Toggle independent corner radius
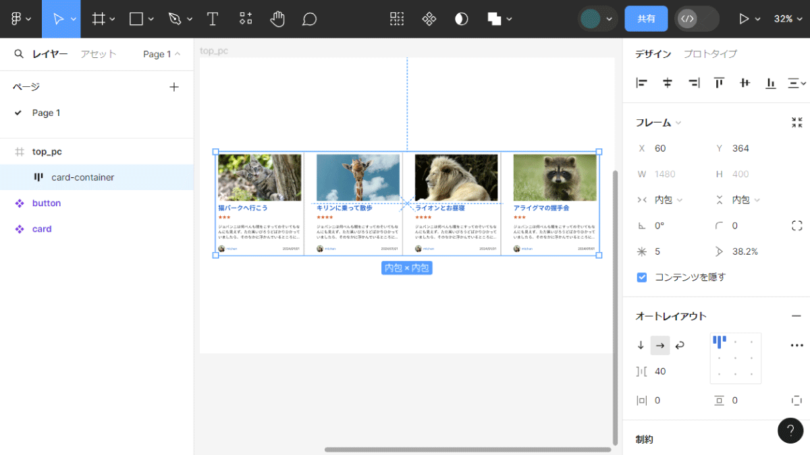810x455 pixels. point(796,226)
